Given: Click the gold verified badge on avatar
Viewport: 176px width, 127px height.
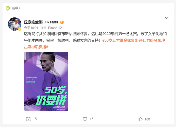Looking at the screenshot, I should pos(20,29).
